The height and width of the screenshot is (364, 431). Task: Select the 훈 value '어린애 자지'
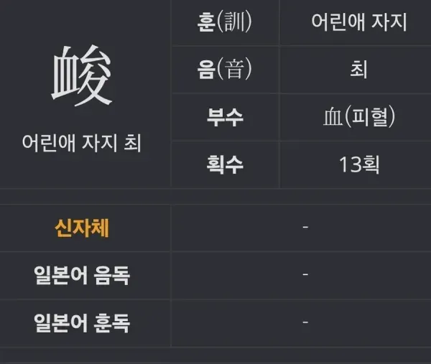(x=358, y=22)
